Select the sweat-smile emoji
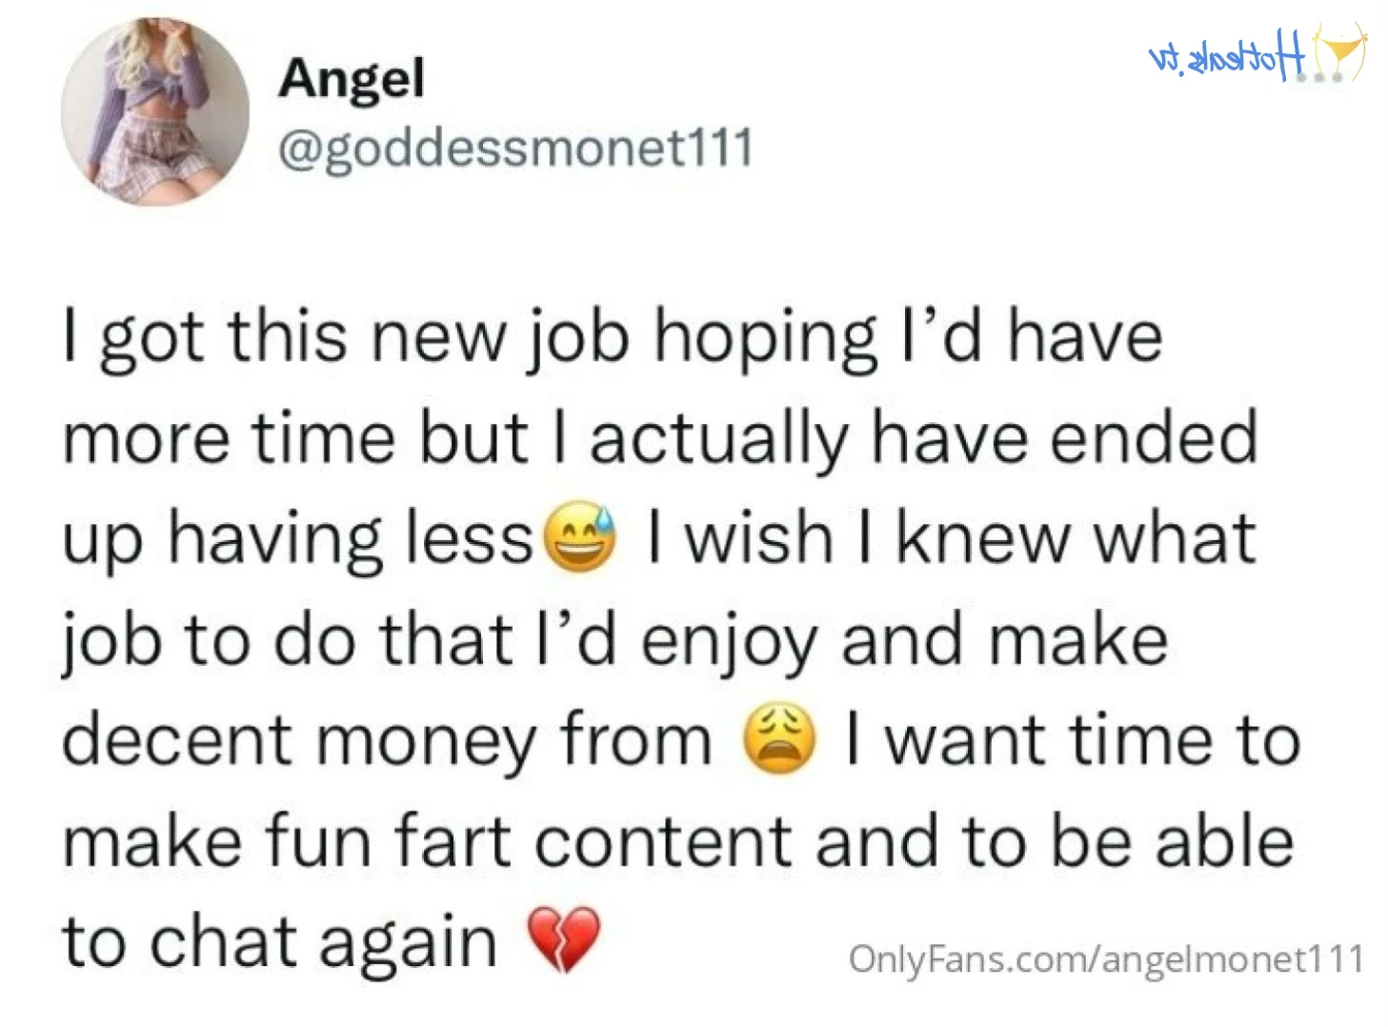Screen dimensions: 1388x1027 (x=580, y=536)
